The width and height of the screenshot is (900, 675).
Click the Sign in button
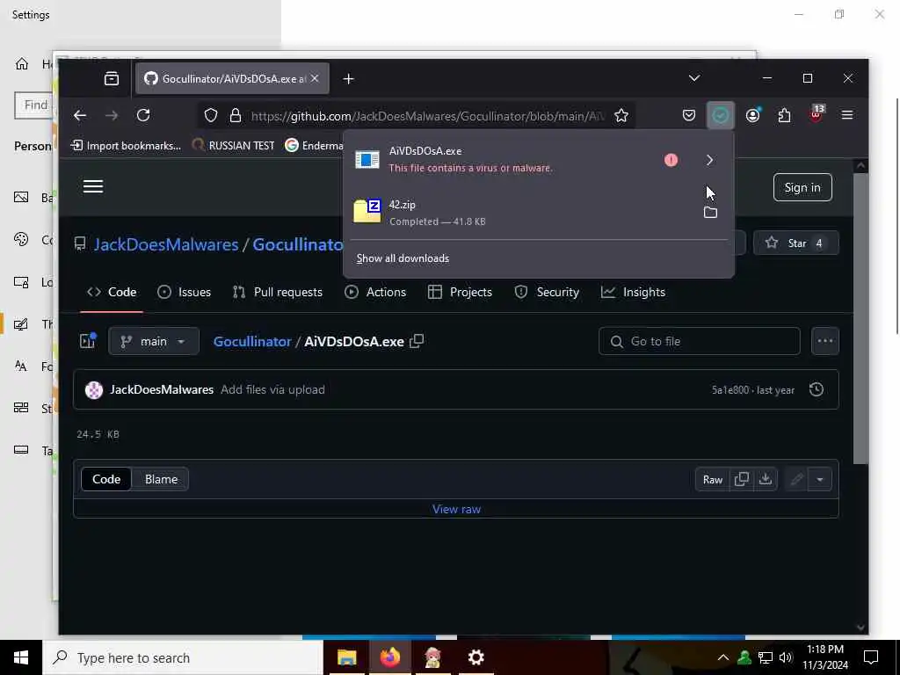pyautogui.click(x=802, y=188)
